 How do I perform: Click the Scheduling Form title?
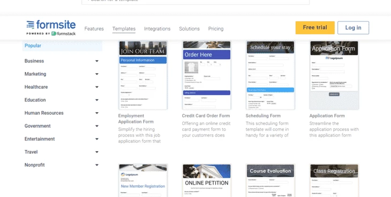pyautogui.click(x=263, y=116)
